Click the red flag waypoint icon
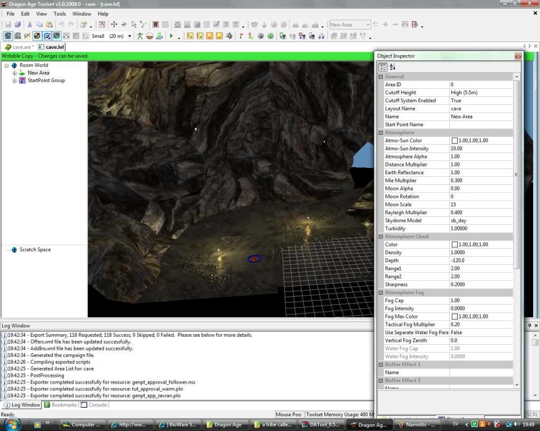The width and height of the screenshot is (540, 431). tap(241, 36)
